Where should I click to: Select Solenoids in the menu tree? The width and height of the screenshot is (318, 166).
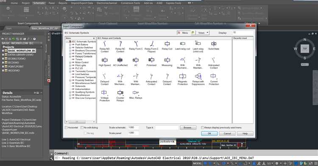pyautogui.click(x=80, y=86)
